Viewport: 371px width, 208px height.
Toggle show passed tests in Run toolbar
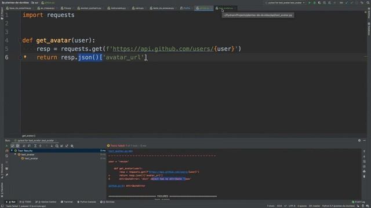pos(13,146)
